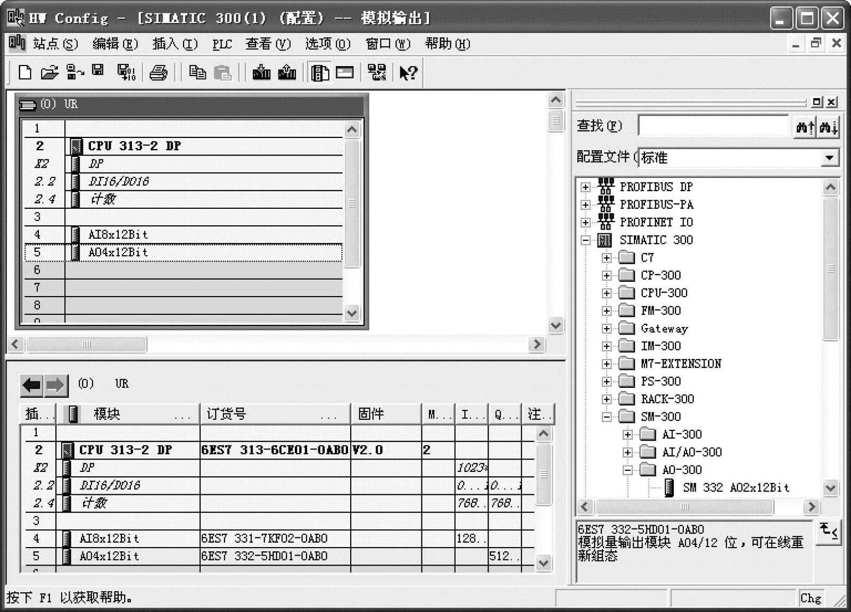851x612 pixels.
Task: Open the 窗口(W) menu
Action: click(x=388, y=44)
